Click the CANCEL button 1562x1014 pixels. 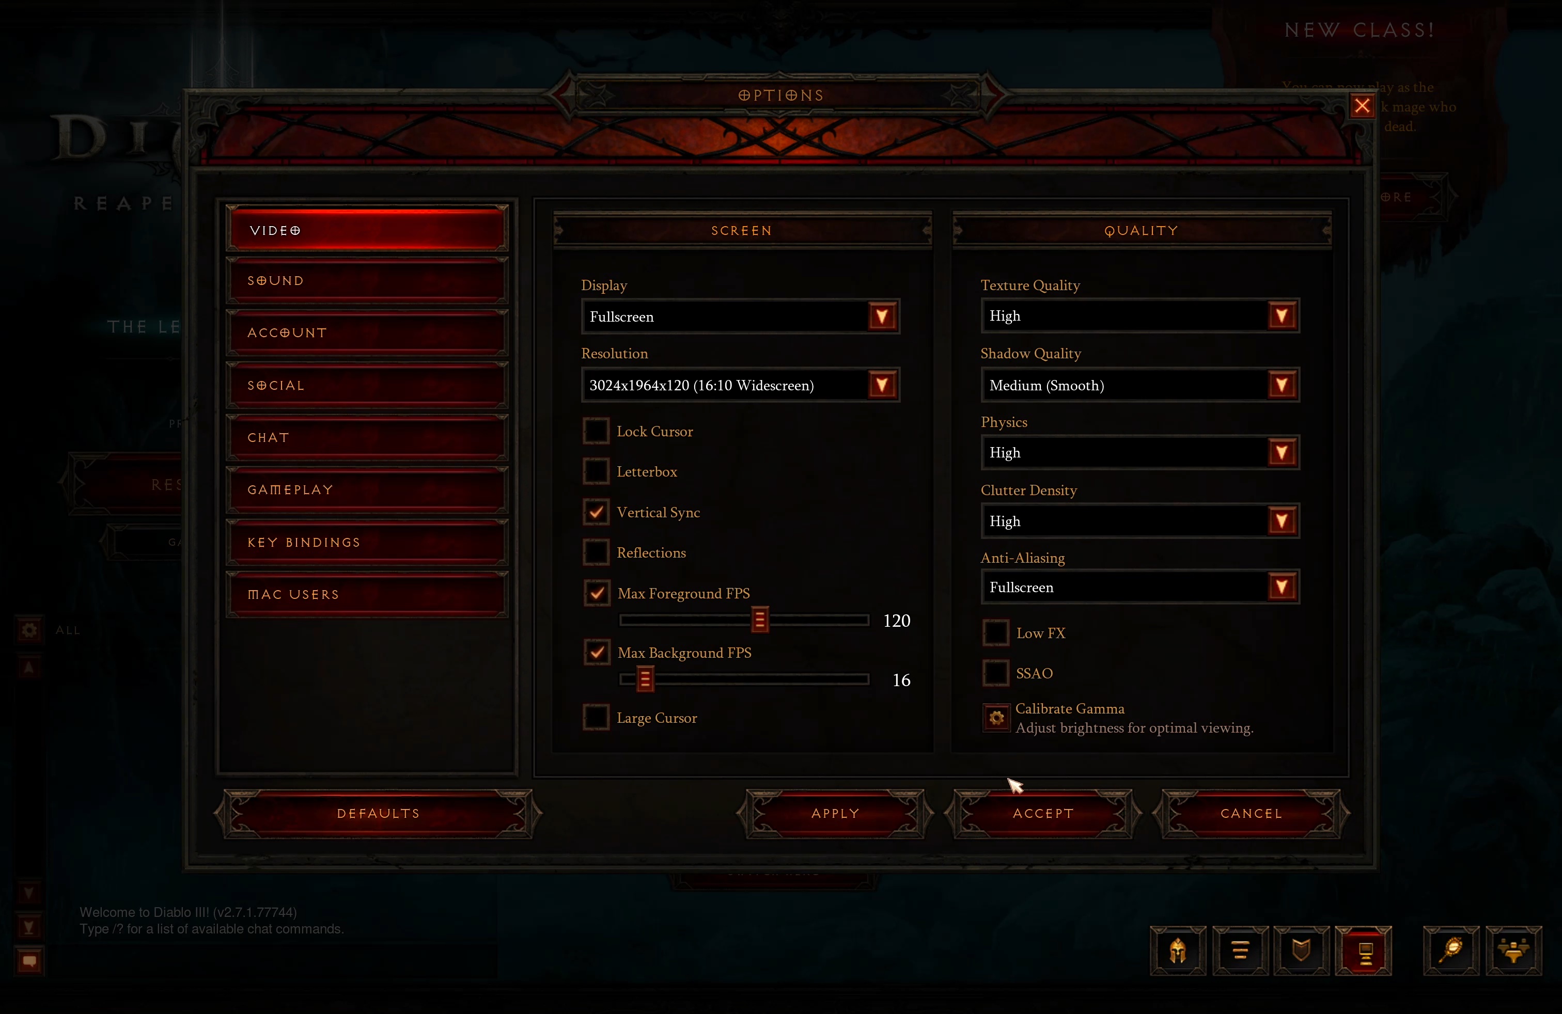1251,813
